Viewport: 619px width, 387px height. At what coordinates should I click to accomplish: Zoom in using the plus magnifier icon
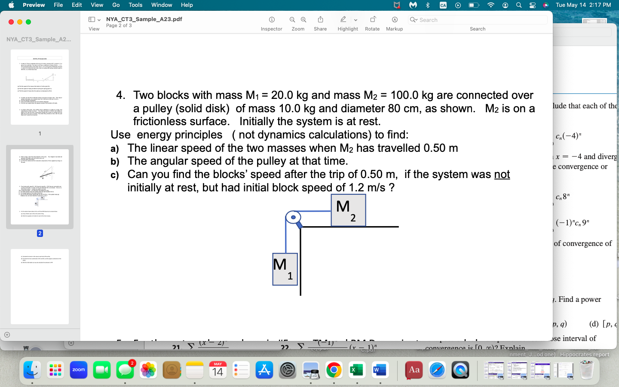(x=303, y=20)
